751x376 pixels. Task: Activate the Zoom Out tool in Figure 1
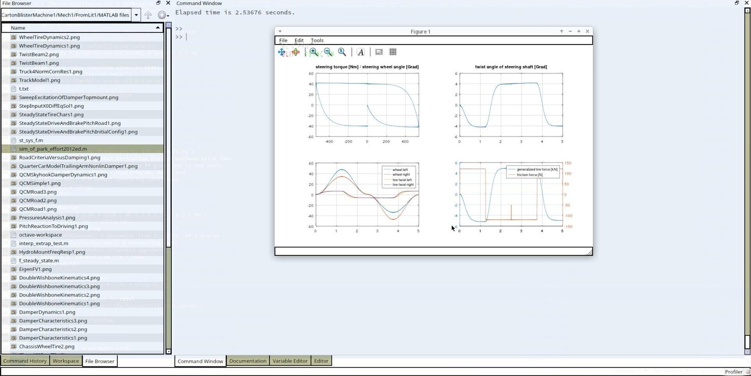pos(328,52)
